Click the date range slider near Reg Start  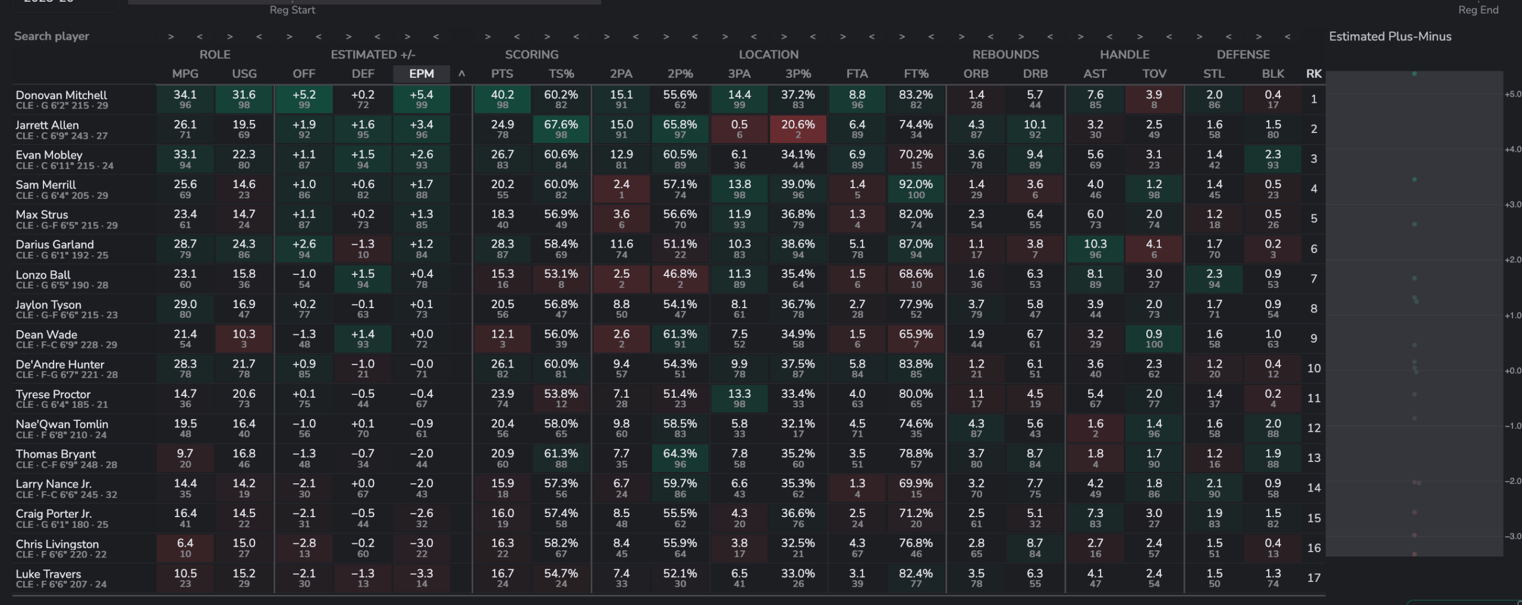pos(364,2)
